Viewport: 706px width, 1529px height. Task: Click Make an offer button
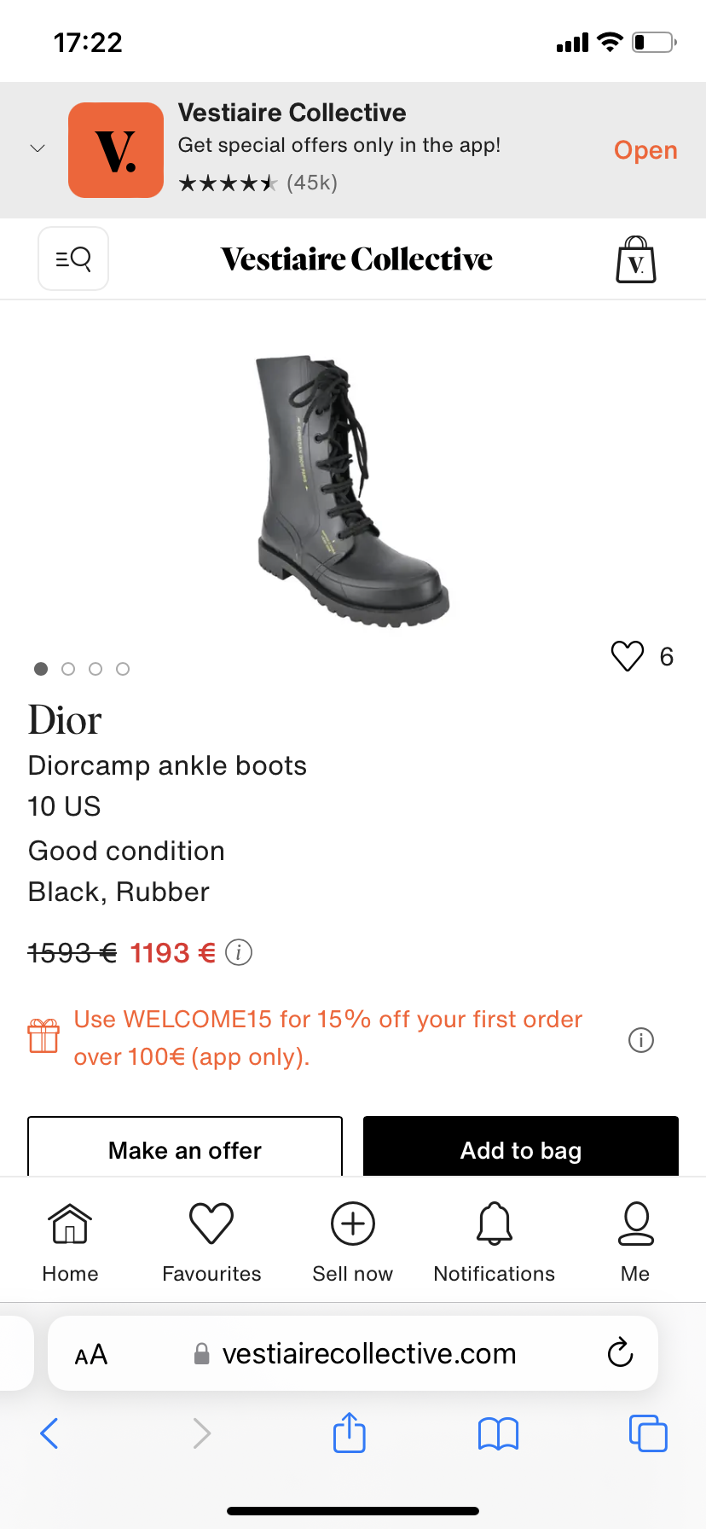185,1148
